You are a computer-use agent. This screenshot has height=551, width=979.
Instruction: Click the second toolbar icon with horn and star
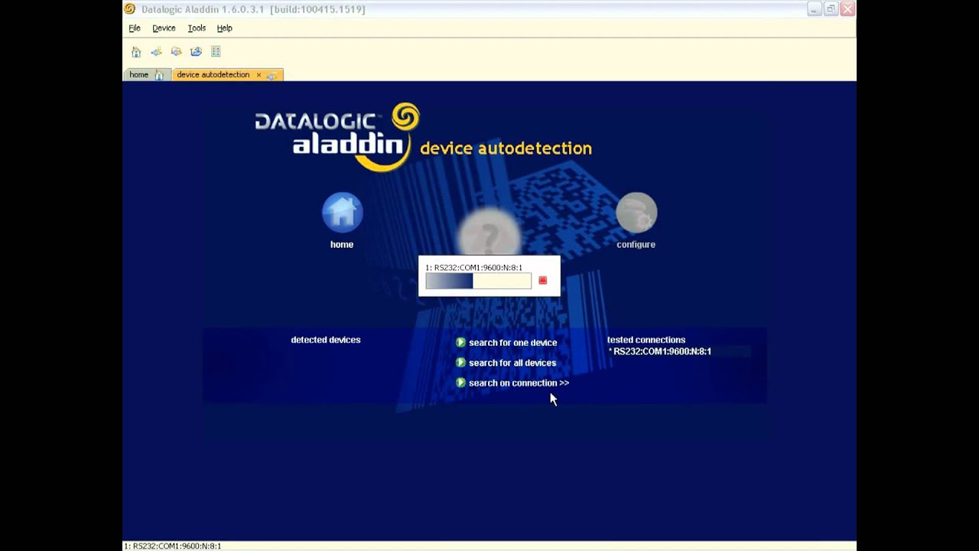[156, 52]
